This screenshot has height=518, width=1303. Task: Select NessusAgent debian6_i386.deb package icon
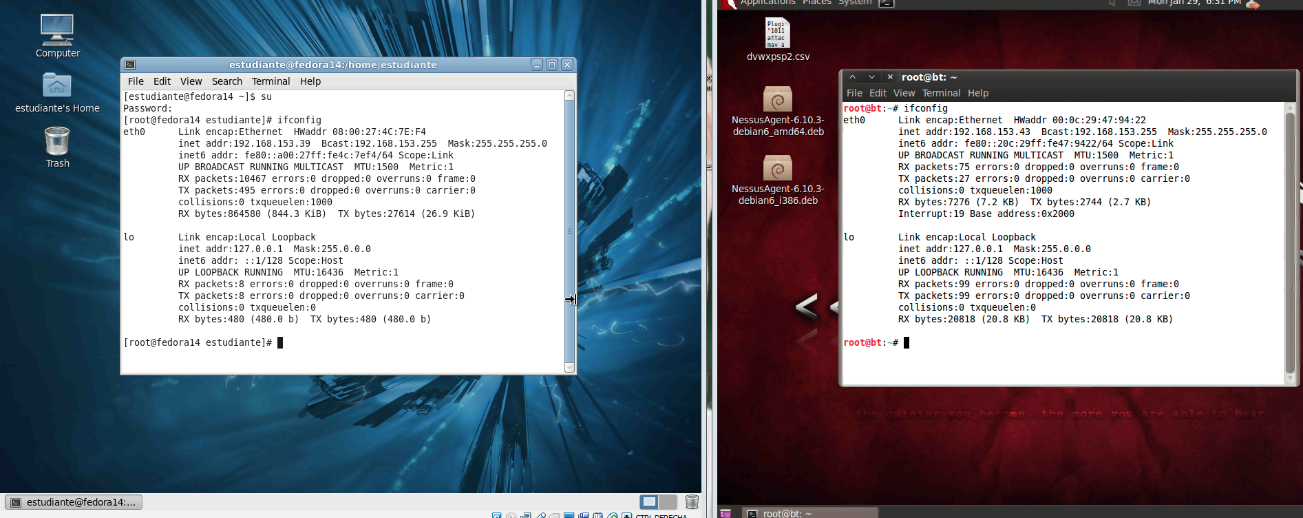click(x=778, y=179)
